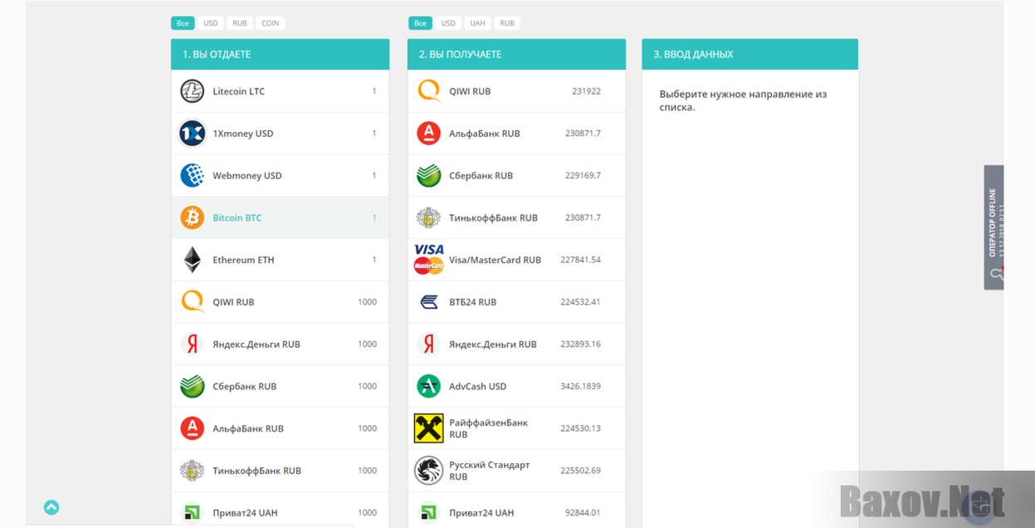Click АльфаБанк RUB icon in give column
This screenshot has height=528, width=1035.
click(x=193, y=428)
